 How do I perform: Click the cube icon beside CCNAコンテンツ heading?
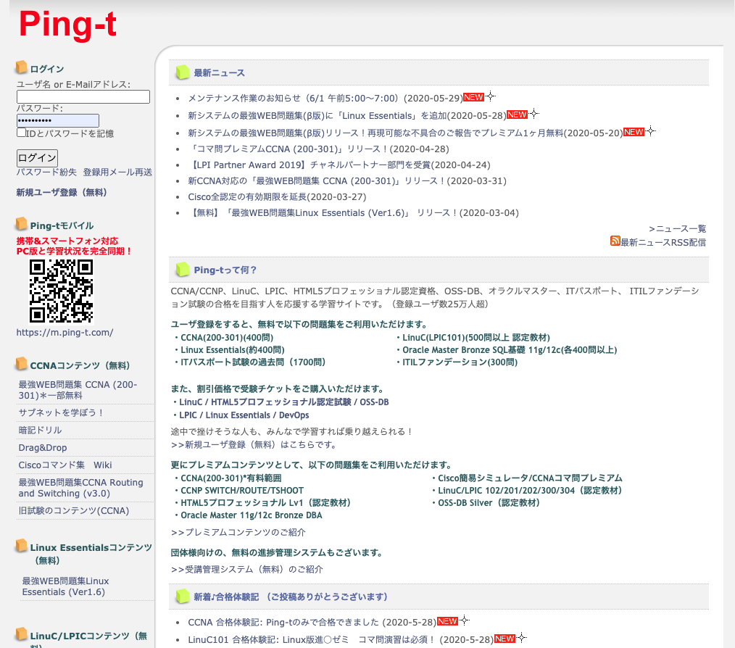pos(21,364)
